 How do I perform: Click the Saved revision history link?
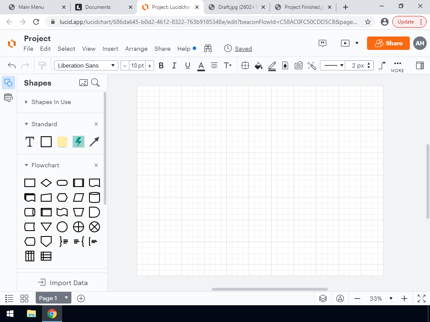tap(243, 49)
